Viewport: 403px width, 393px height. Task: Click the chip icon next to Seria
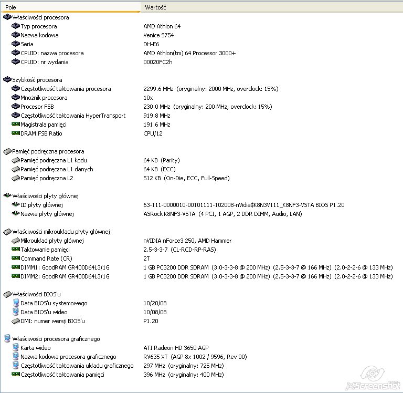16,44
